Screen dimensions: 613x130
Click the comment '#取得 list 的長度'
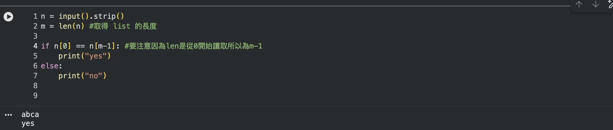click(123, 26)
